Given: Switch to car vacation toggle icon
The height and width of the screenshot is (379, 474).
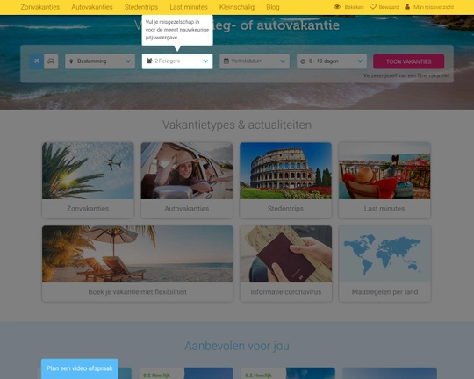Looking at the screenshot, I should click(x=51, y=61).
